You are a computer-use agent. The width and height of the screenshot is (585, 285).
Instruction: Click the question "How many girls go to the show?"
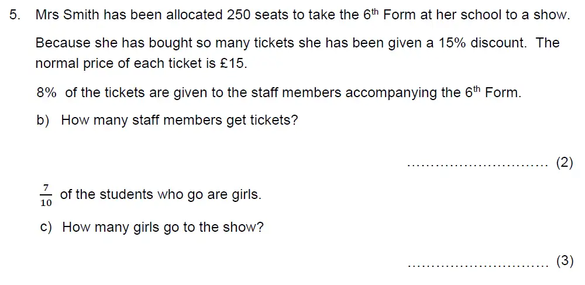pos(163,227)
